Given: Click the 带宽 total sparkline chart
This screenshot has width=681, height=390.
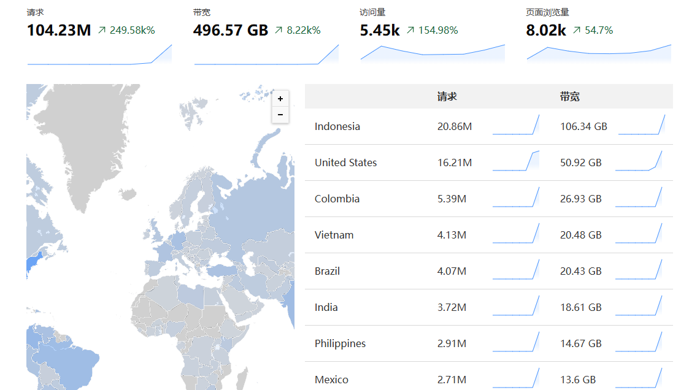Looking at the screenshot, I should [x=266, y=54].
